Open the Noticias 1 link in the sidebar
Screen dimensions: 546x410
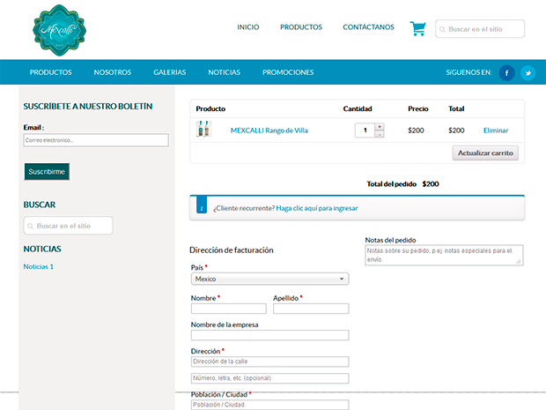(38, 266)
